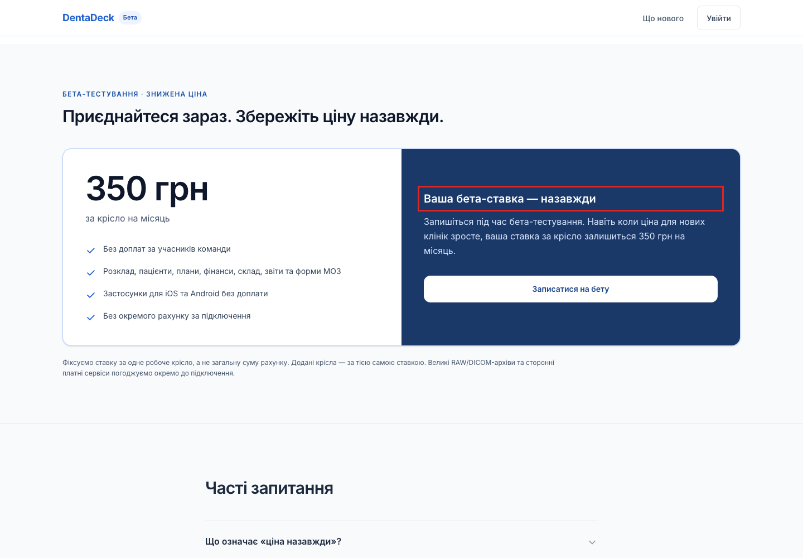Click text Без окремого рахунку за підключення

177,316
